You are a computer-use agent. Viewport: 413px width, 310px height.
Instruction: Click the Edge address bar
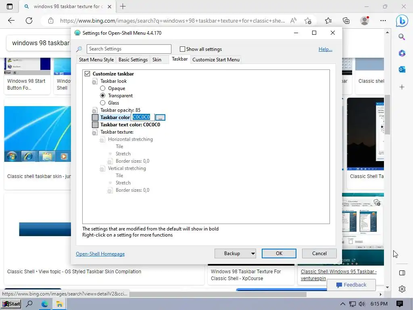click(x=173, y=21)
